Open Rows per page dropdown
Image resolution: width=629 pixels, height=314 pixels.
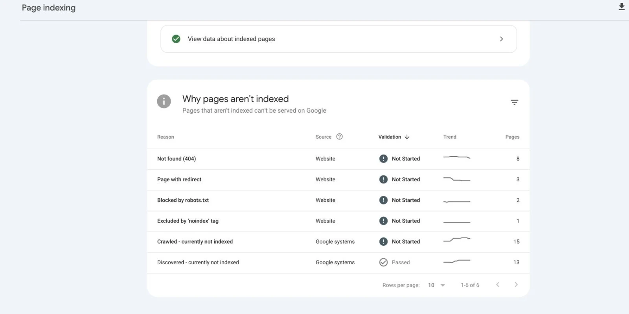tap(437, 285)
